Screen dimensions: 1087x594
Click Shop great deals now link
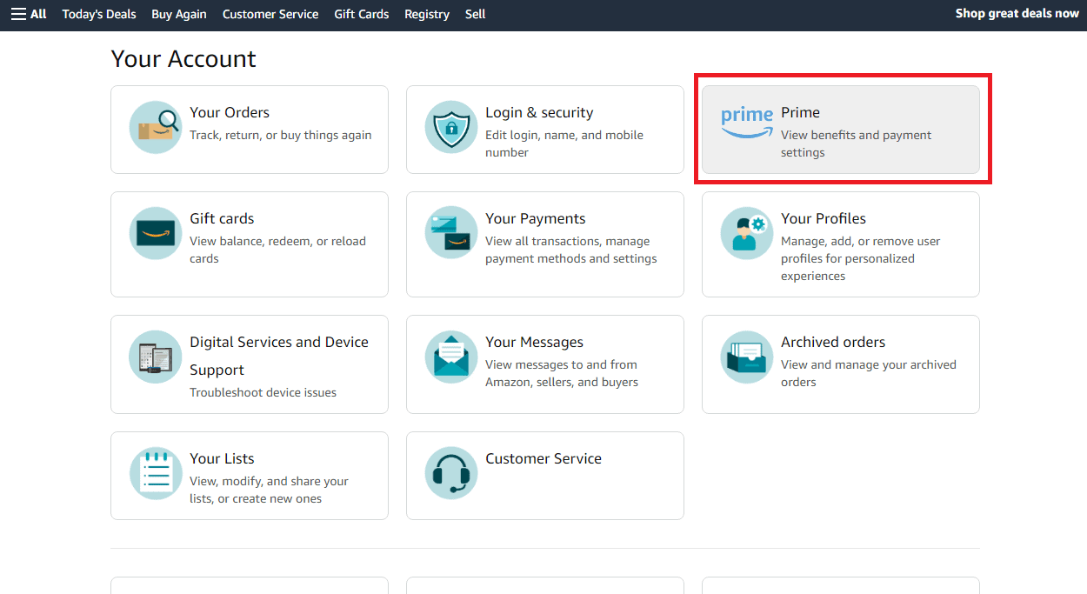(1017, 13)
